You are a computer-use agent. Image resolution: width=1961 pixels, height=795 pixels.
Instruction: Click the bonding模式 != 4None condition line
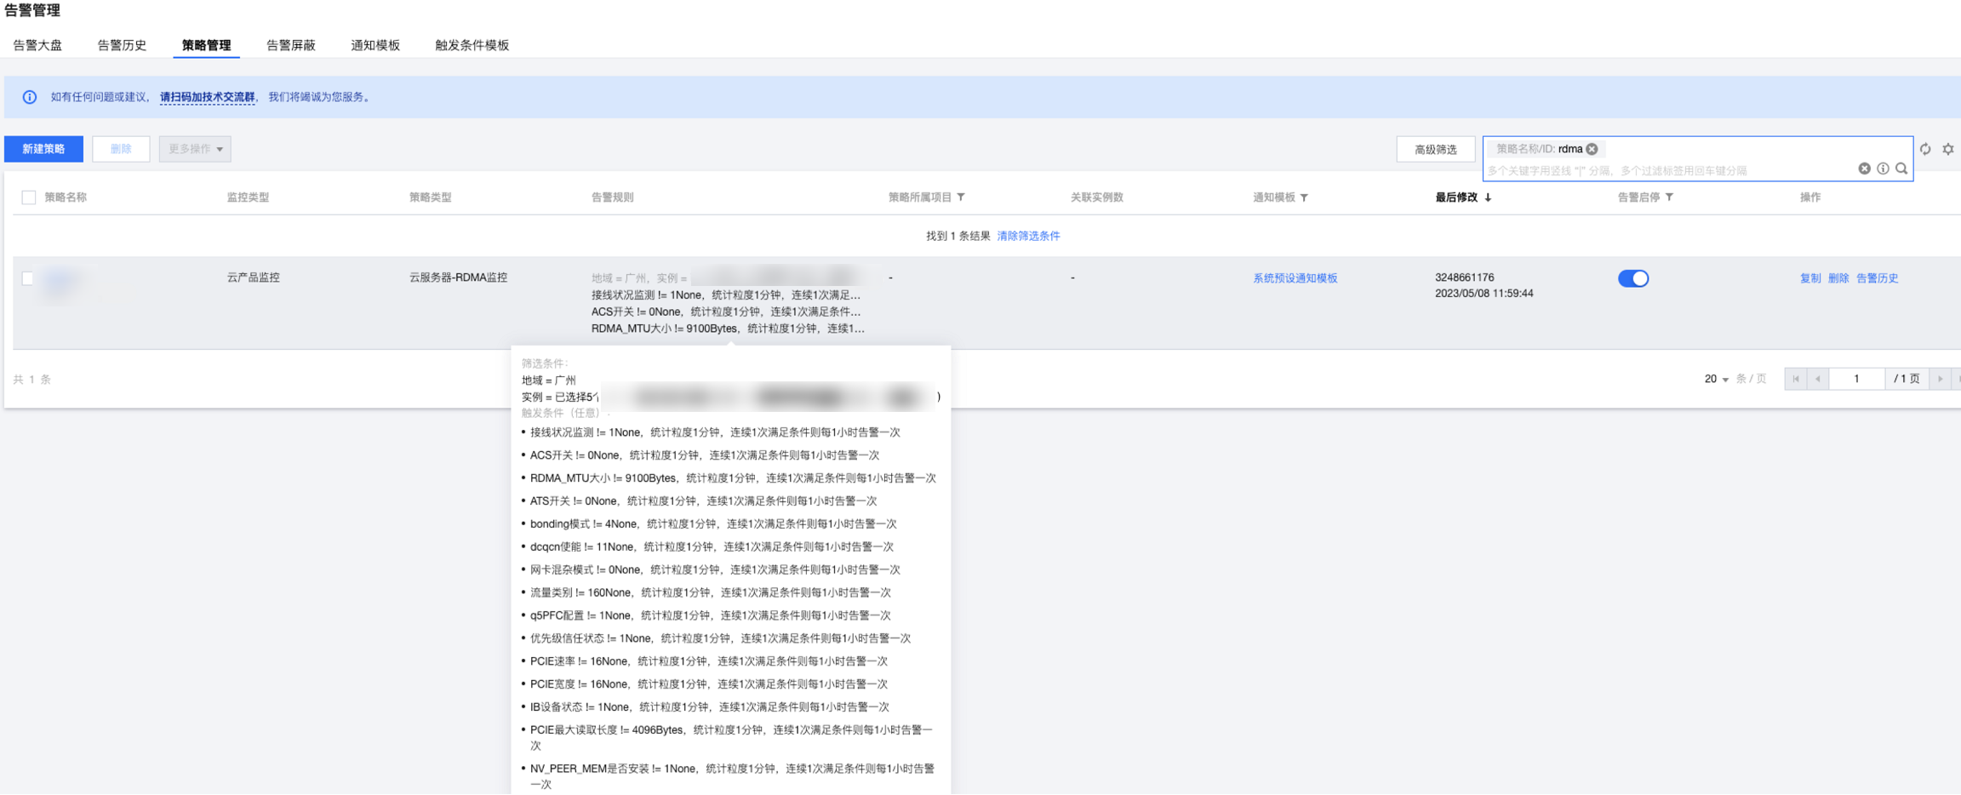point(713,524)
